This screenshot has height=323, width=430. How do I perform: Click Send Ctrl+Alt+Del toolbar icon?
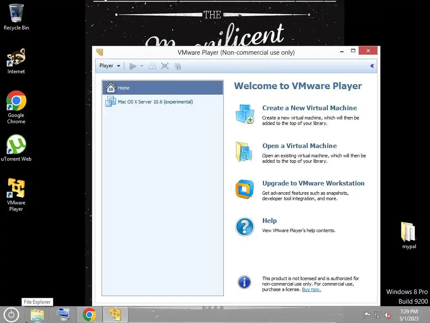(152, 66)
